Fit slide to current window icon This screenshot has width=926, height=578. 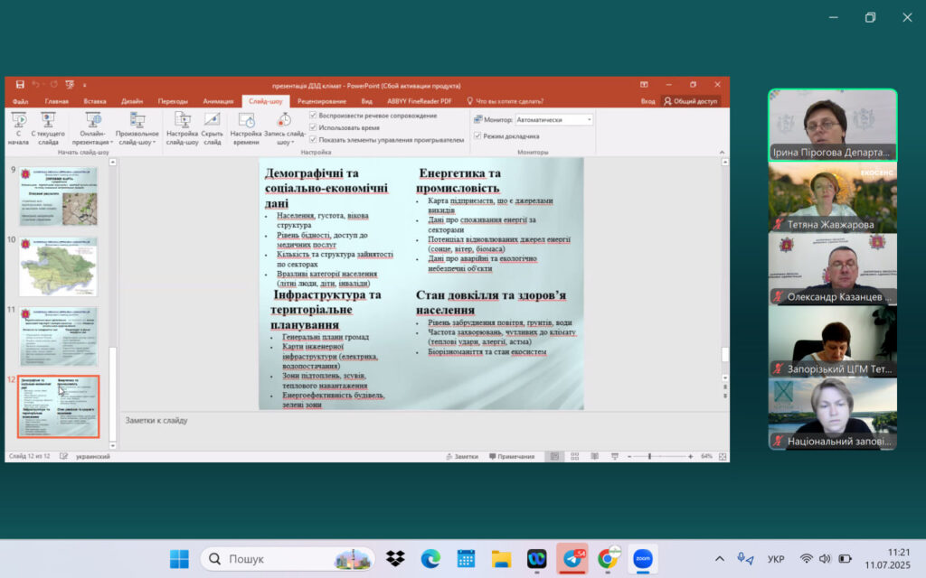pos(721,456)
